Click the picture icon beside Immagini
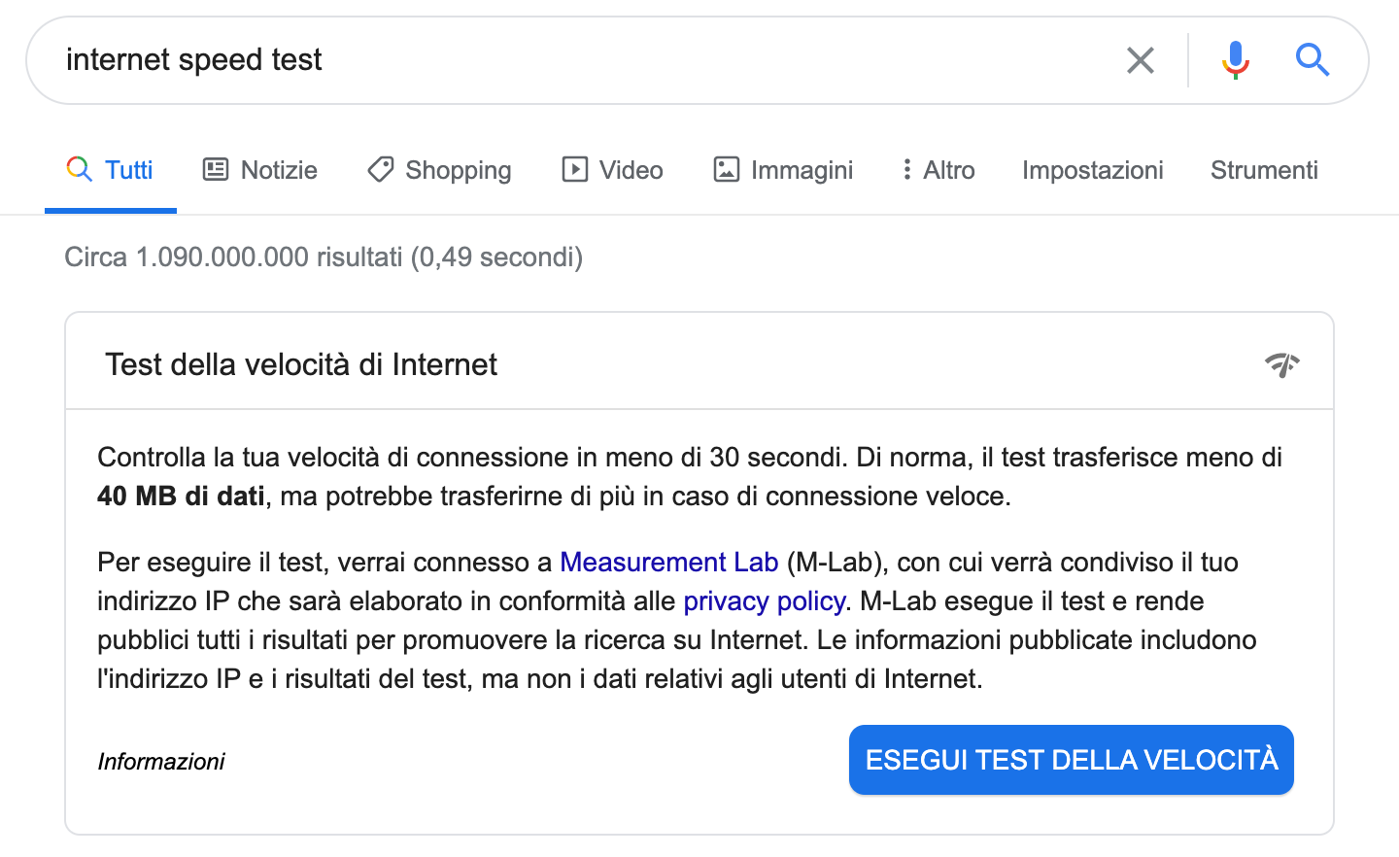This screenshot has height=857, width=1399. tap(727, 170)
